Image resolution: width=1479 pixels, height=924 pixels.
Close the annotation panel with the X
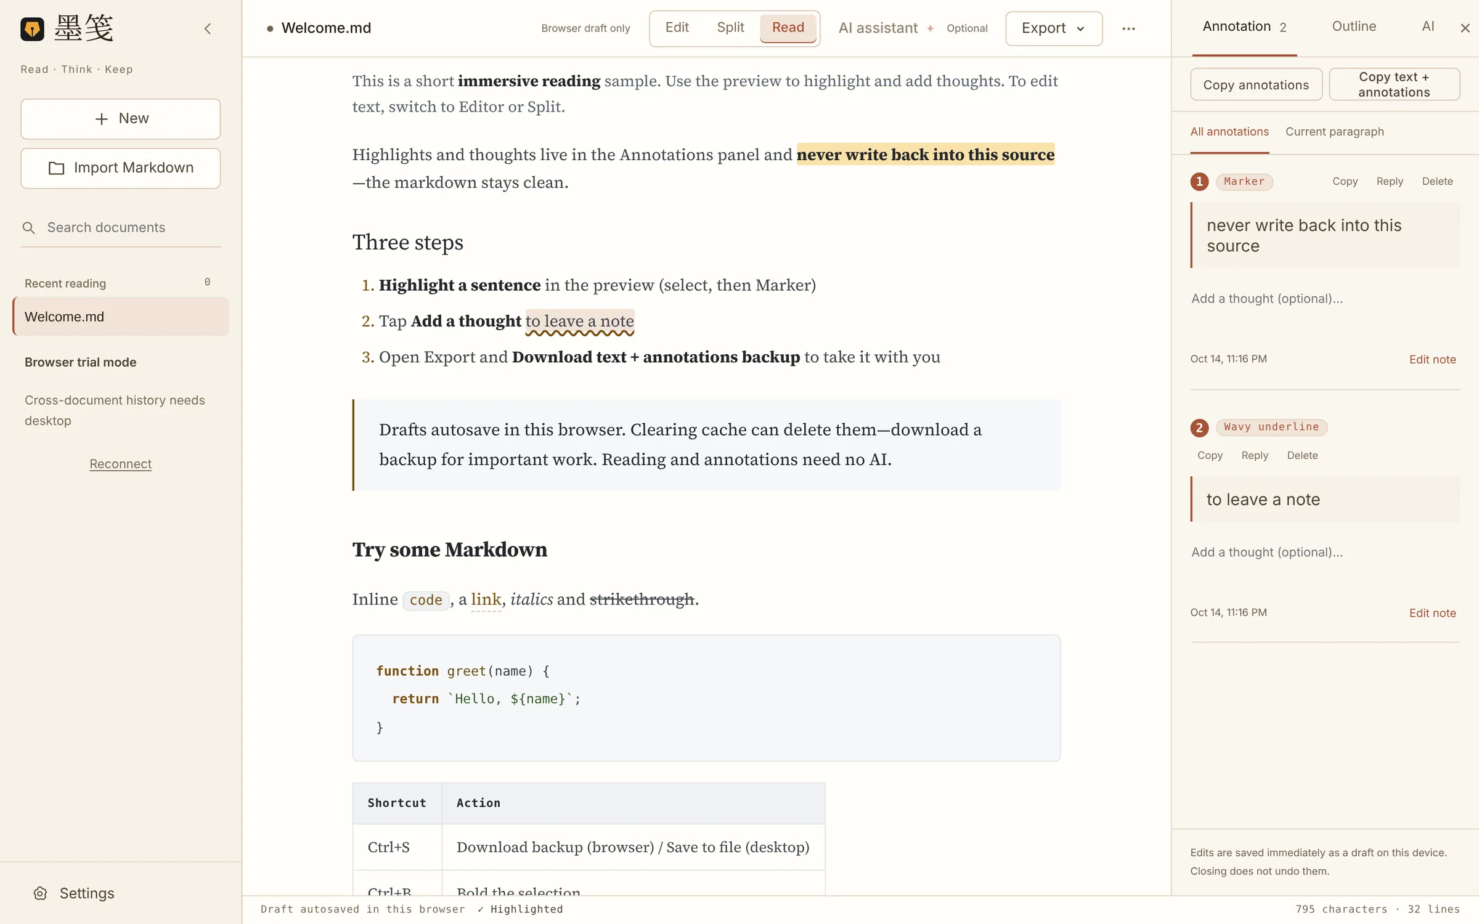tap(1465, 28)
